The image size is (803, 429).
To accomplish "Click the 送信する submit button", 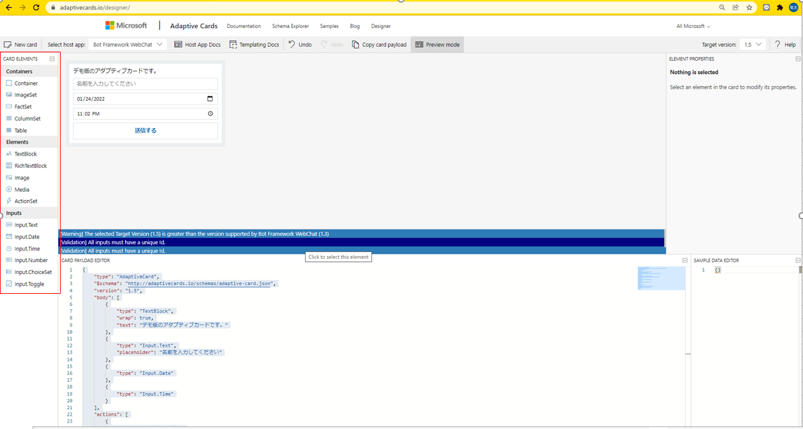I will [146, 131].
